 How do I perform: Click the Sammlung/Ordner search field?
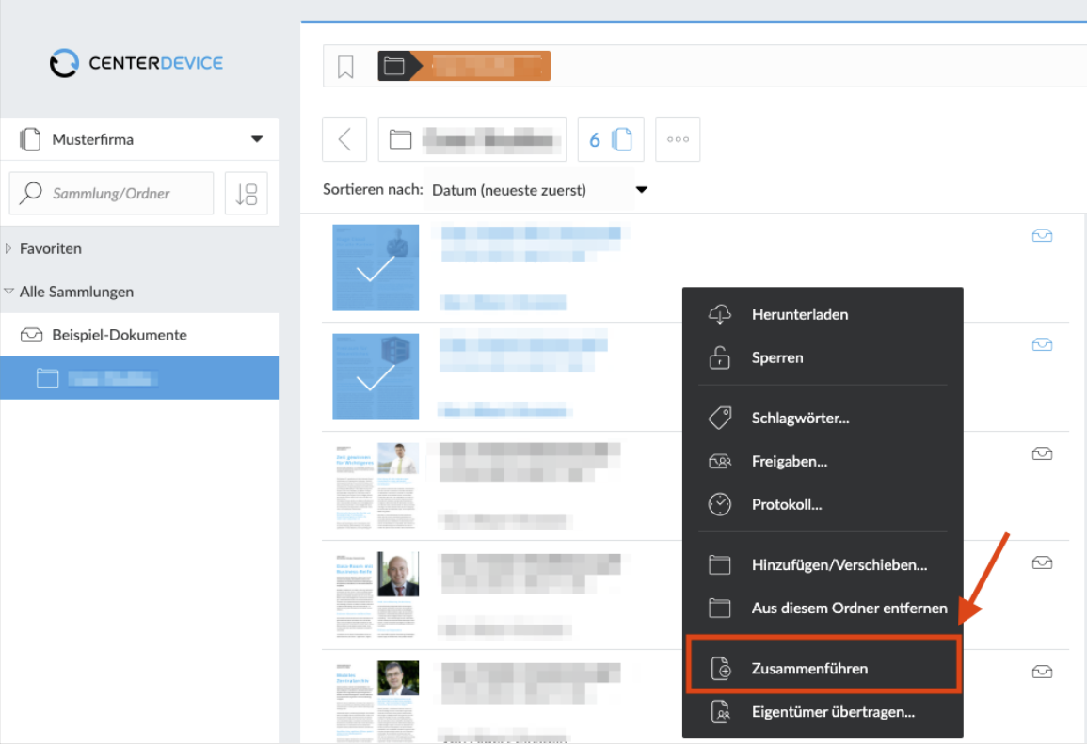pyautogui.click(x=112, y=193)
